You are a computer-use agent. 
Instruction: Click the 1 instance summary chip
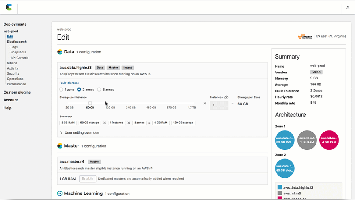coord(117,123)
